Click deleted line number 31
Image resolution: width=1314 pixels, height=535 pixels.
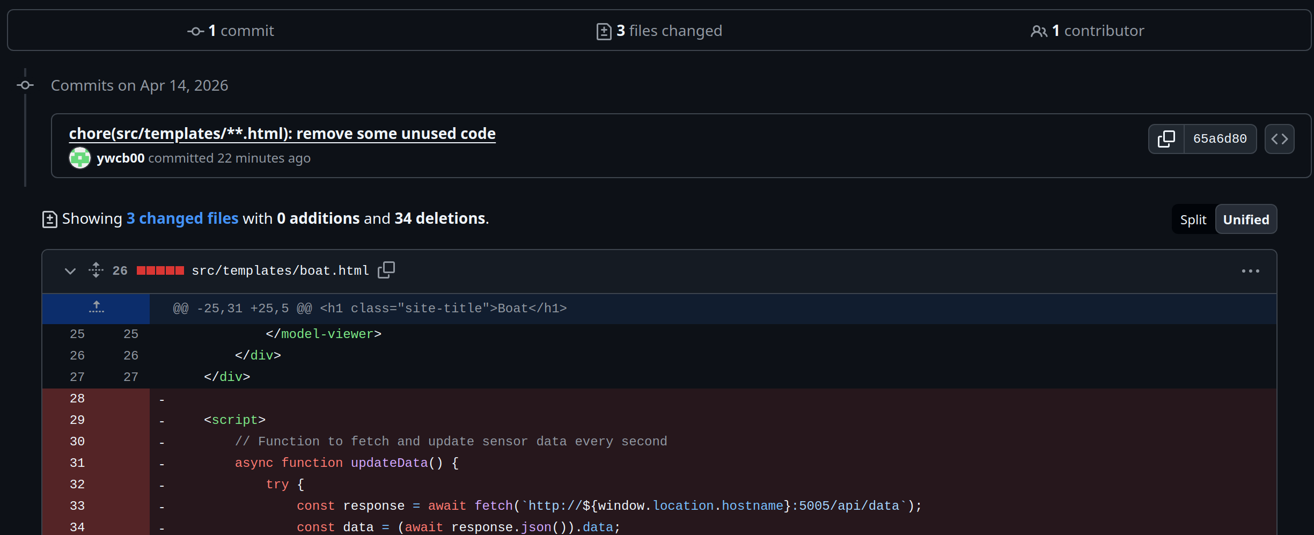click(77, 463)
